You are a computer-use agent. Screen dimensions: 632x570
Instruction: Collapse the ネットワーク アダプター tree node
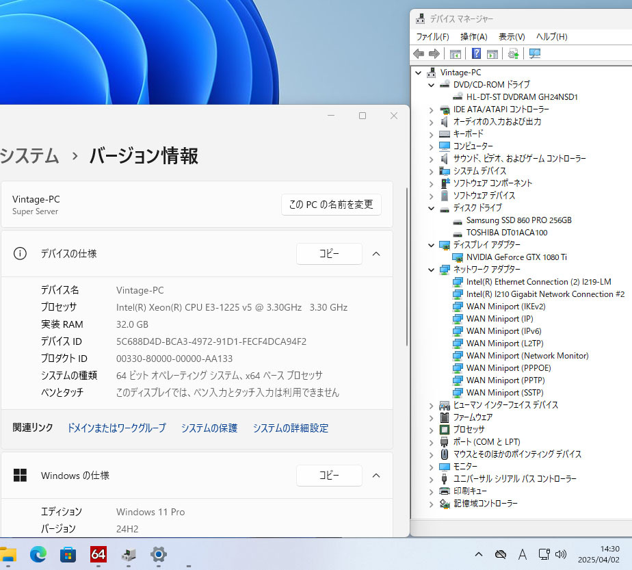point(431,270)
